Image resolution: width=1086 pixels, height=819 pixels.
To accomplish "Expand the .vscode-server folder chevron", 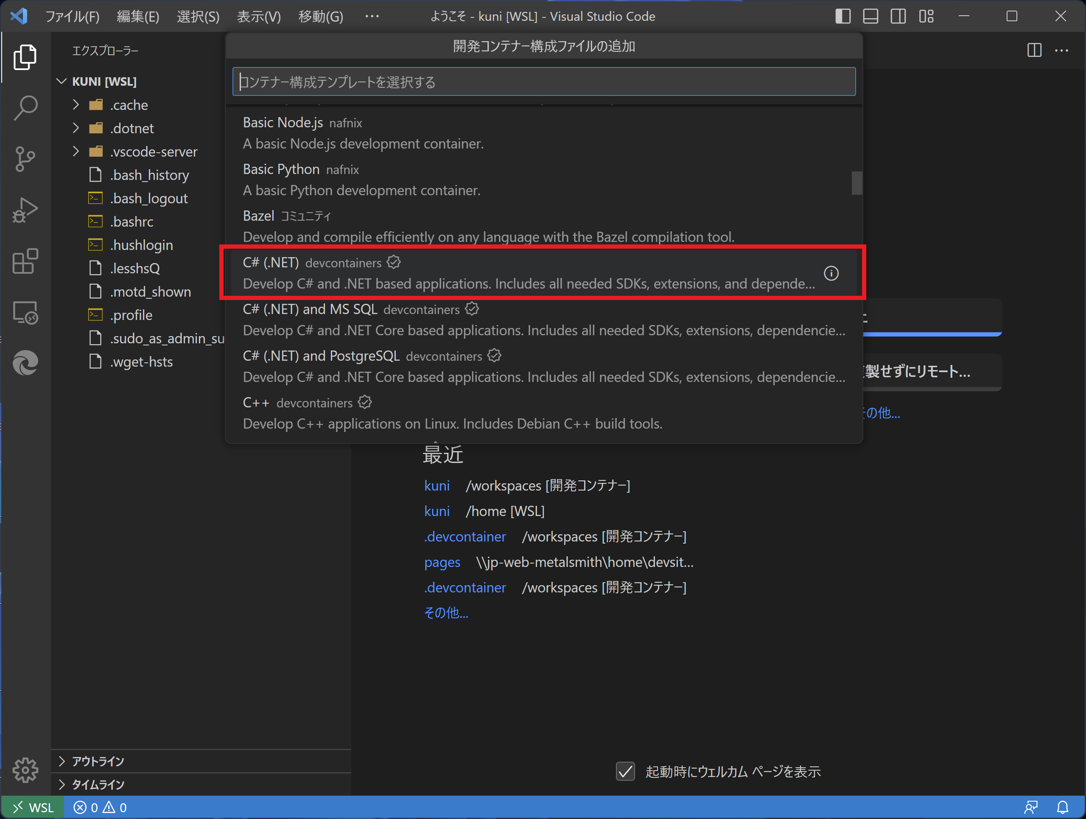I will pos(76,151).
